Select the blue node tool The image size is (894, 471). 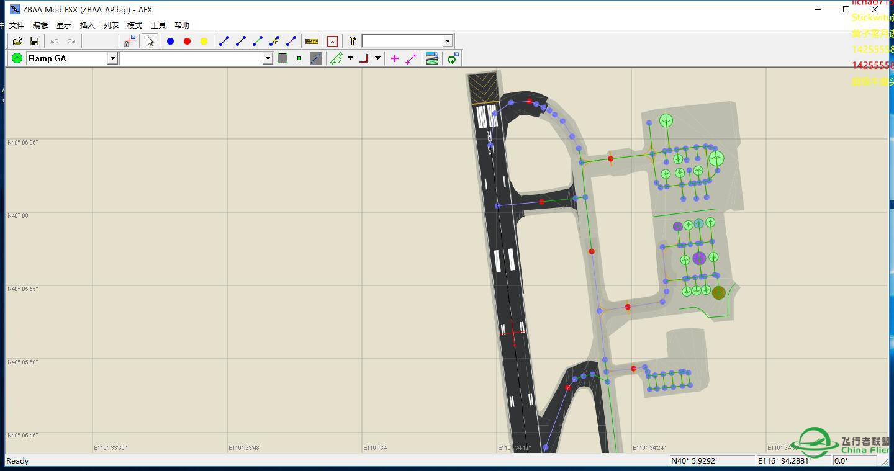[x=170, y=41]
